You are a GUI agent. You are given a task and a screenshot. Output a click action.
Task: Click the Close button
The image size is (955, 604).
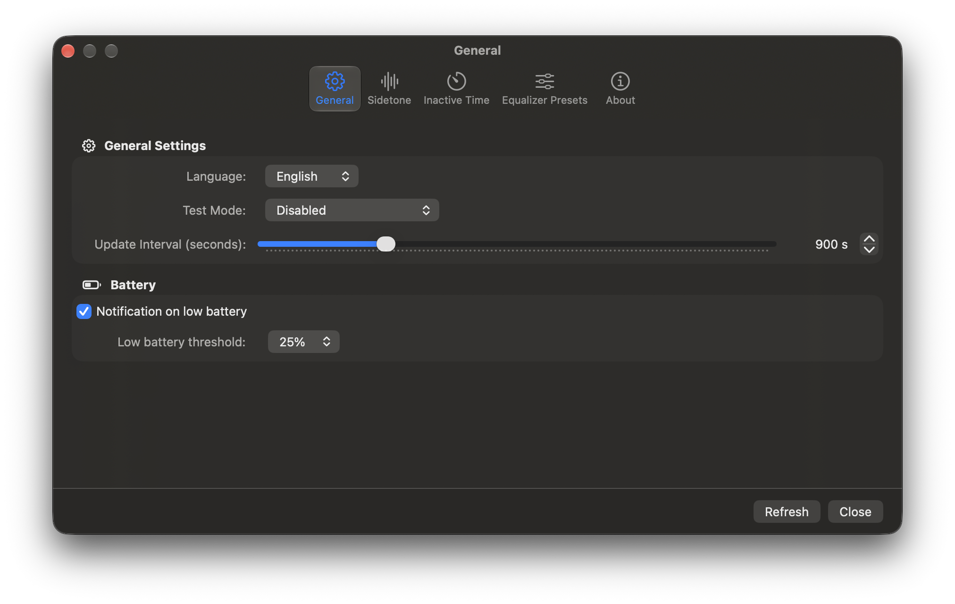855,512
